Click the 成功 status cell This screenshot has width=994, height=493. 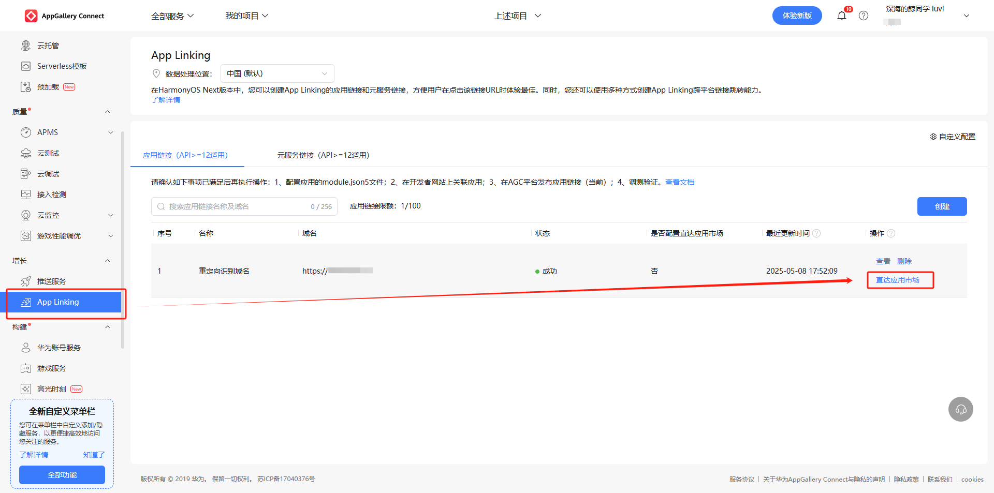coord(546,271)
